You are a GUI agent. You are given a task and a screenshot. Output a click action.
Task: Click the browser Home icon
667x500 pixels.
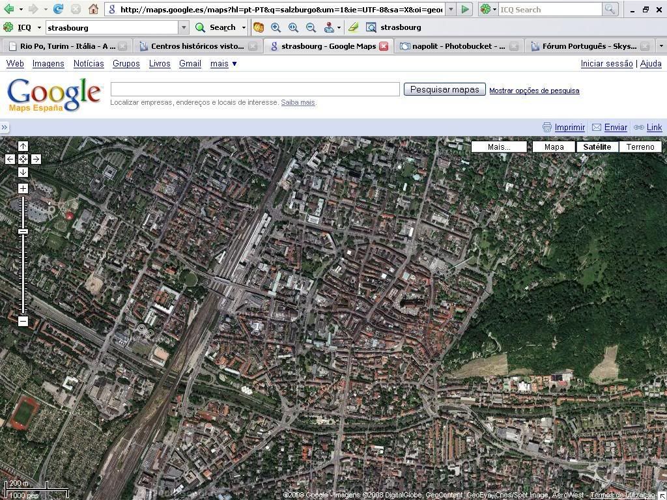[93, 9]
